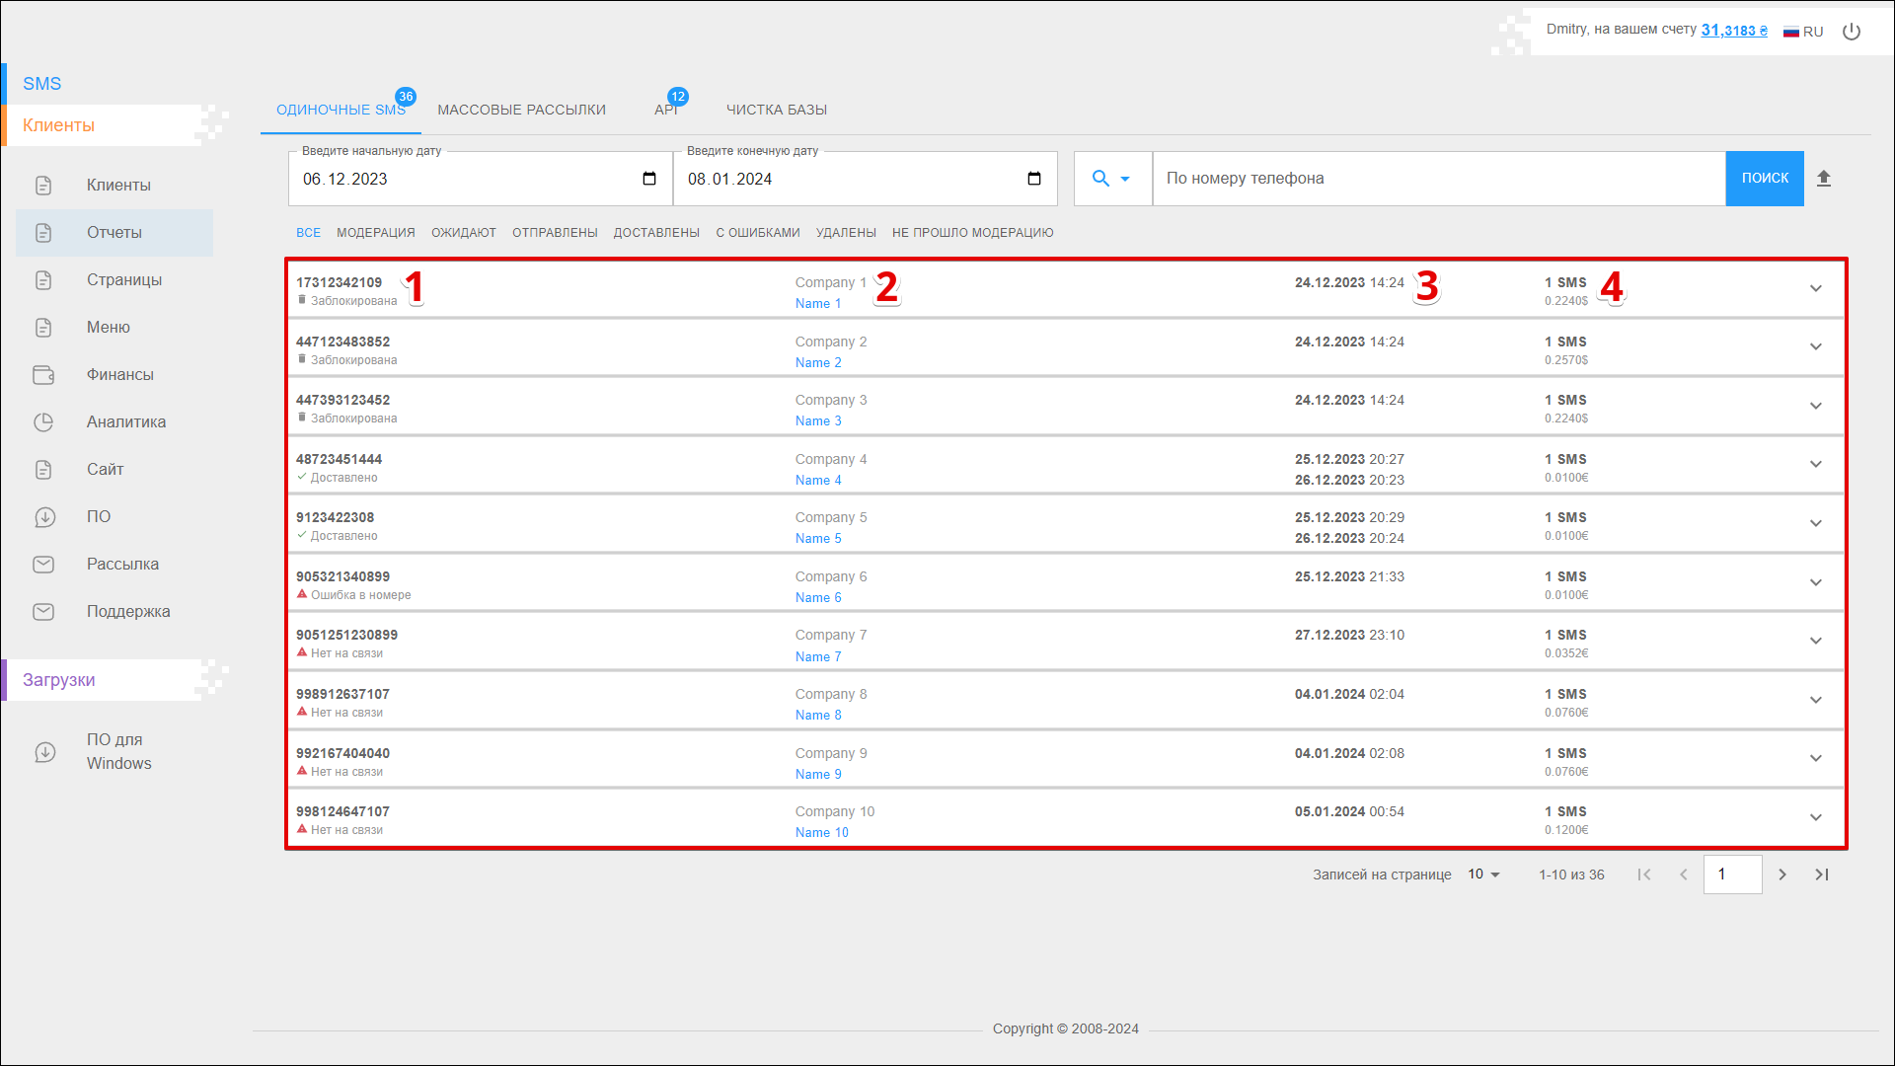Open end date calendar picker icon
Screen dimensions: 1895x1066
1034,179
